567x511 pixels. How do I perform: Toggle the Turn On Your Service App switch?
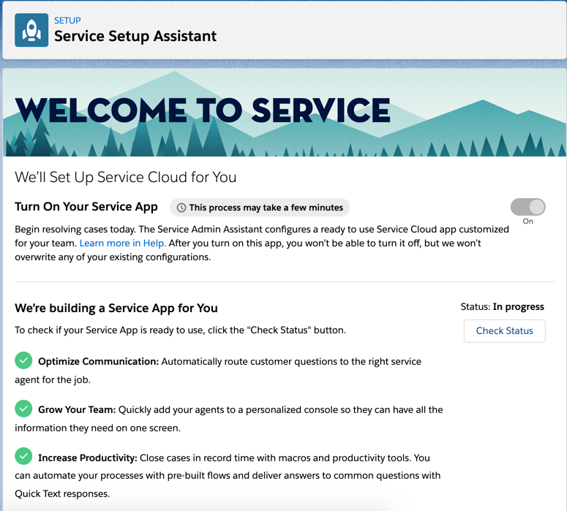527,207
